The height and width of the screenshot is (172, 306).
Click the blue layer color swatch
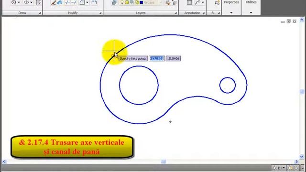[x=142, y=2]
